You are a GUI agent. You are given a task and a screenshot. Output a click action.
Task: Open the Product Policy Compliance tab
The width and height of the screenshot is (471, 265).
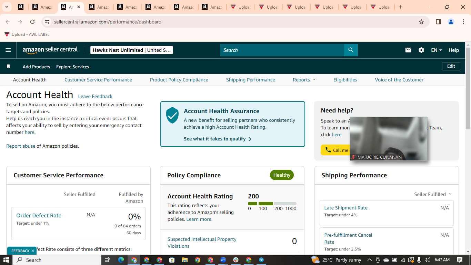(x=179, y=80)
